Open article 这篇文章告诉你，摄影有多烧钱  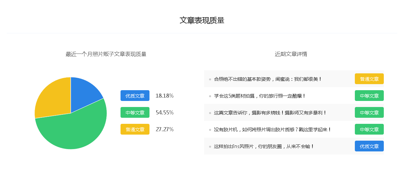pos(270,113)
